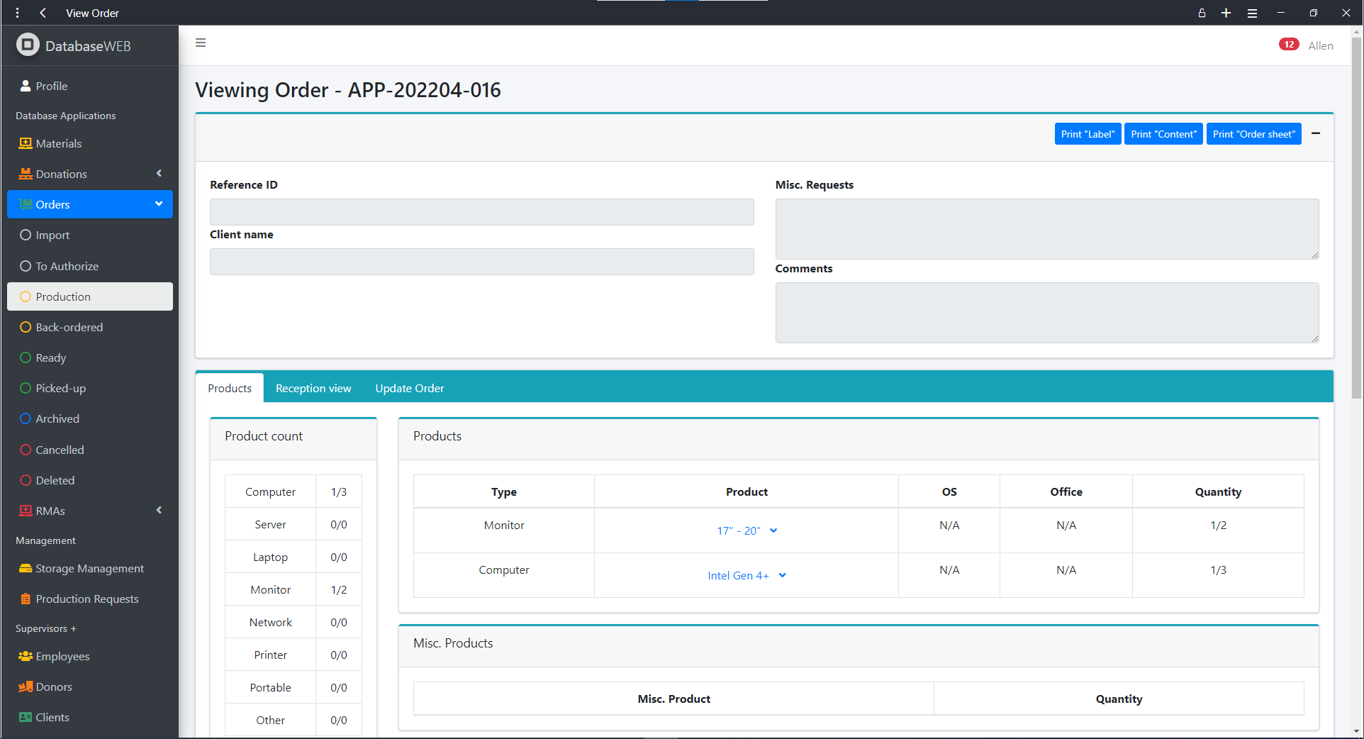Click the Orders cart icon
This screenshot has height=739, width=1364.
click(26, 204)
